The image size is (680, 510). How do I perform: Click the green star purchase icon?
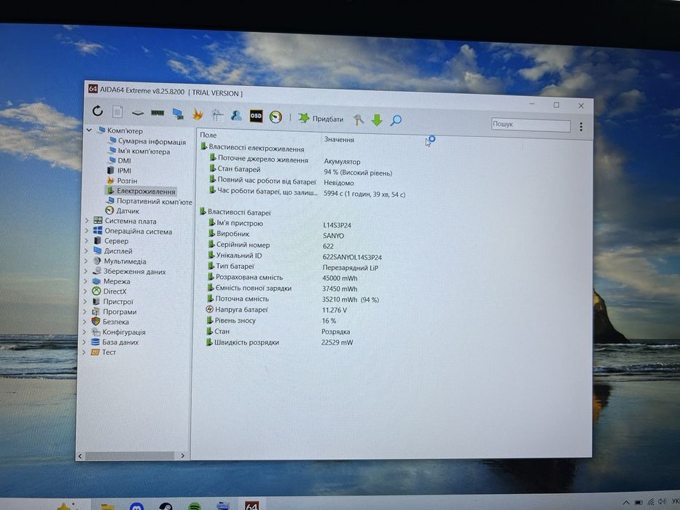304,117
